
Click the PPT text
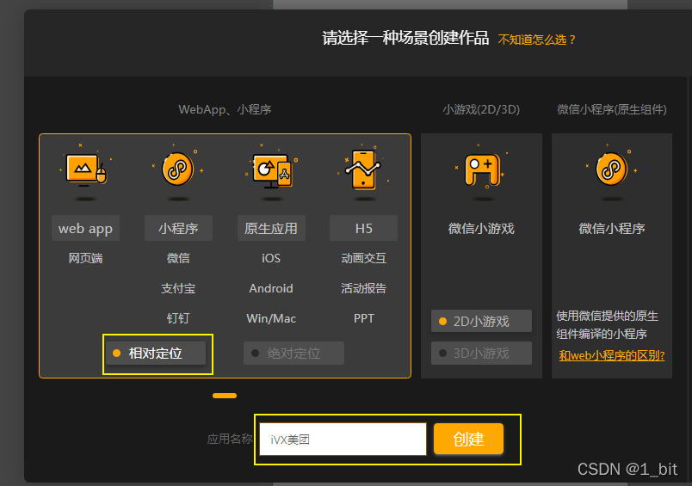(364, 318)
